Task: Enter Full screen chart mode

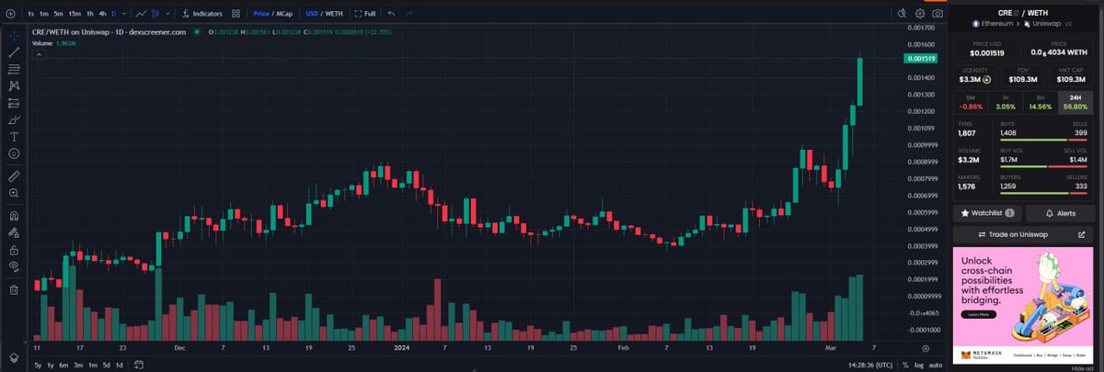Action: tap(366, 14)
